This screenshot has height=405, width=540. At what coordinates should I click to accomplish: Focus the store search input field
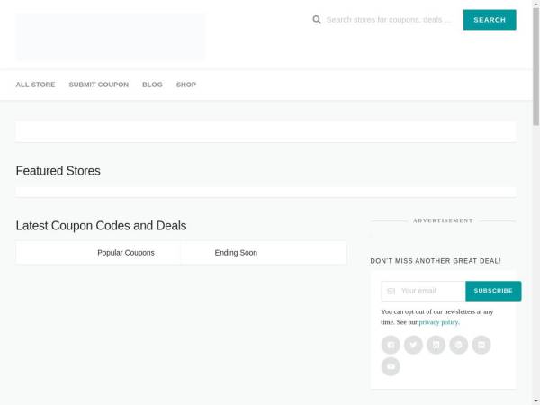click(390, 20)
